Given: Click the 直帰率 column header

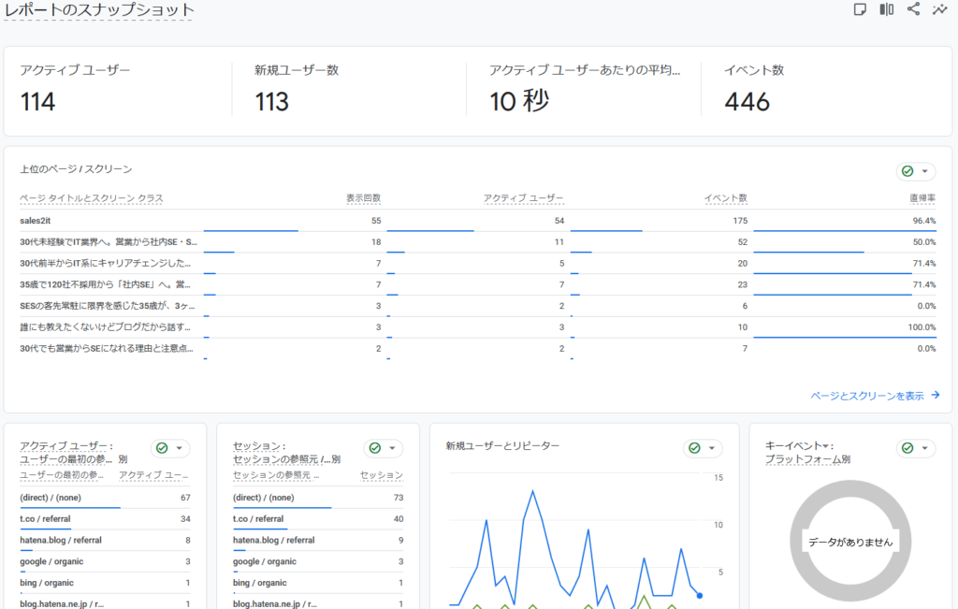Looking at the screenshot, I should tap(922, 198).
